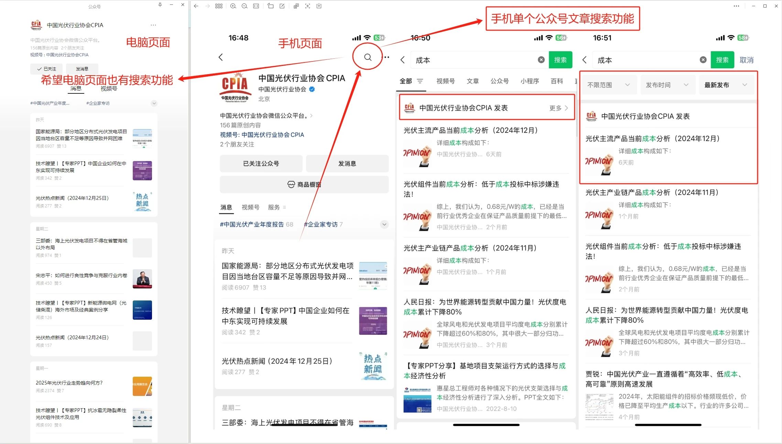Click the CPIA account avatar in 公众号 window

tap(36, 25)
